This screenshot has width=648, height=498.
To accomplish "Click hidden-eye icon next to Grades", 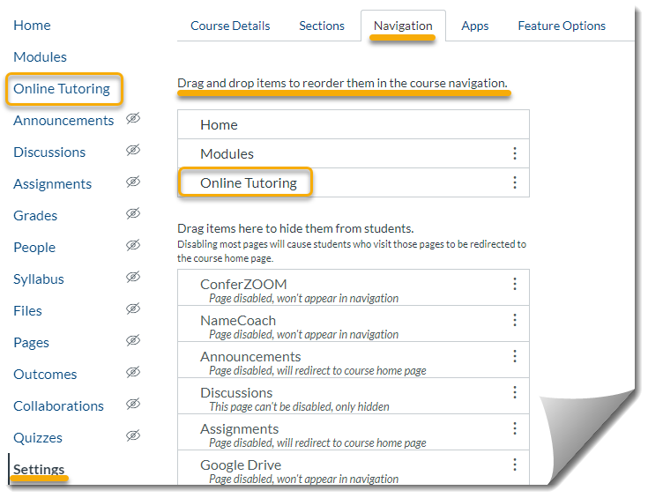I will coord(133,213).
